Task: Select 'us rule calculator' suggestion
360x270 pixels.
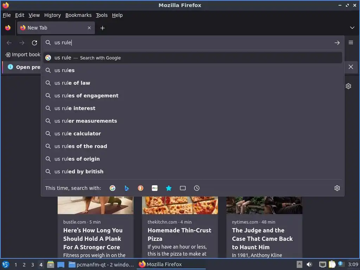Action: [192, 133]
